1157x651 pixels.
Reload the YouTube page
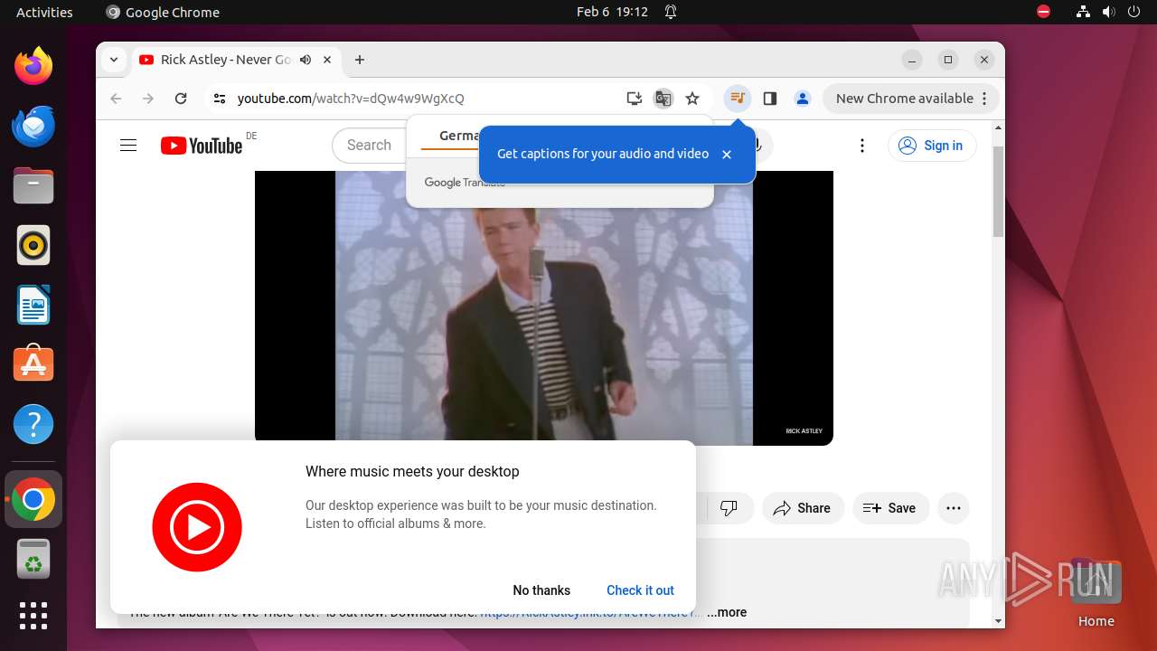(181, 99)
